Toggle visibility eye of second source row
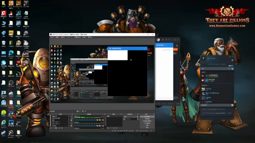255x143 pixels. pyautogui.click(x=69, y=118)
